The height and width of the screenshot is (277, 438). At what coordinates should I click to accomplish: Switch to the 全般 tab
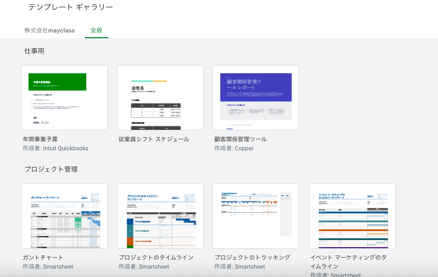pyautogui.click(x=96, y=30)
